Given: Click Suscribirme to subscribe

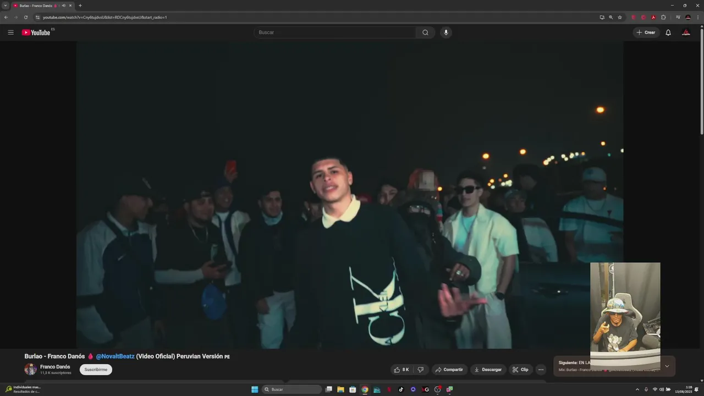Looking at the screenshot, I should [96, 370].
